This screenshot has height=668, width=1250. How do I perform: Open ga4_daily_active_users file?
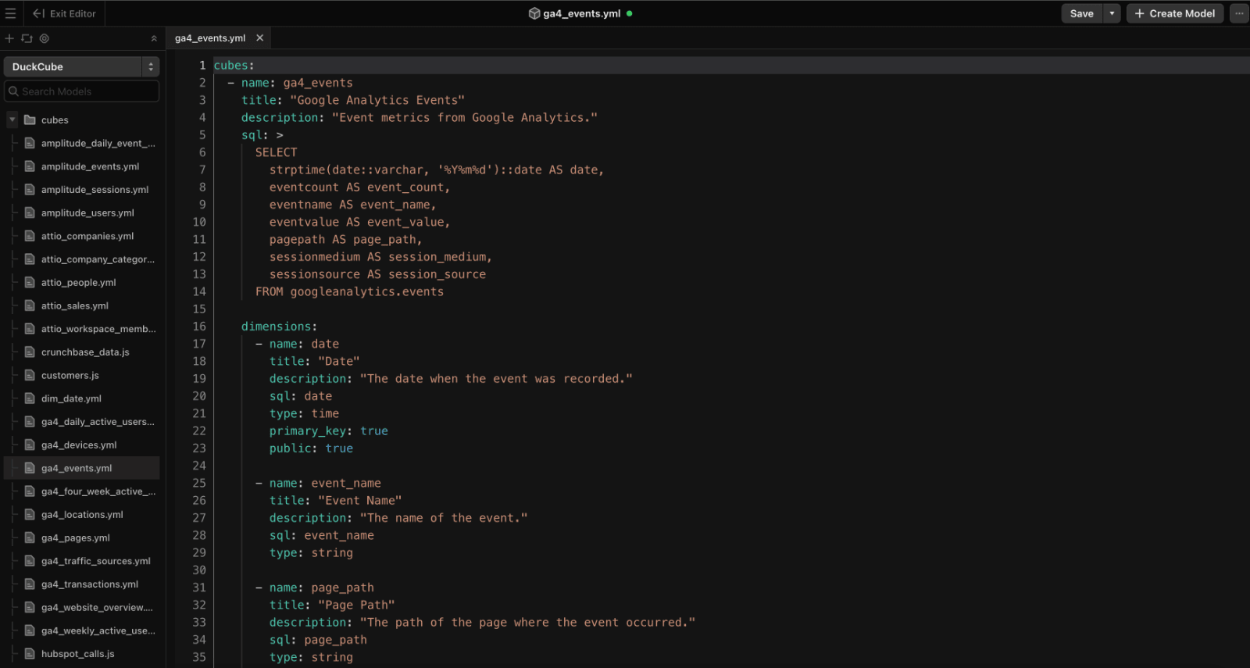[98, 422]
